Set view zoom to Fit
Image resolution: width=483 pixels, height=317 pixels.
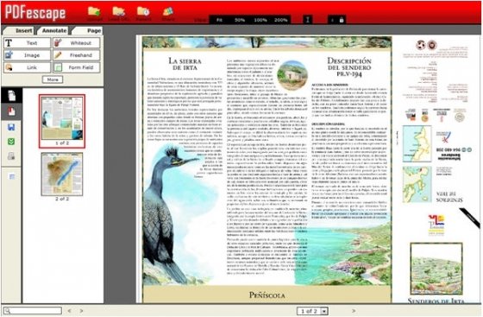pyautogui.click(x=219, y=20)
